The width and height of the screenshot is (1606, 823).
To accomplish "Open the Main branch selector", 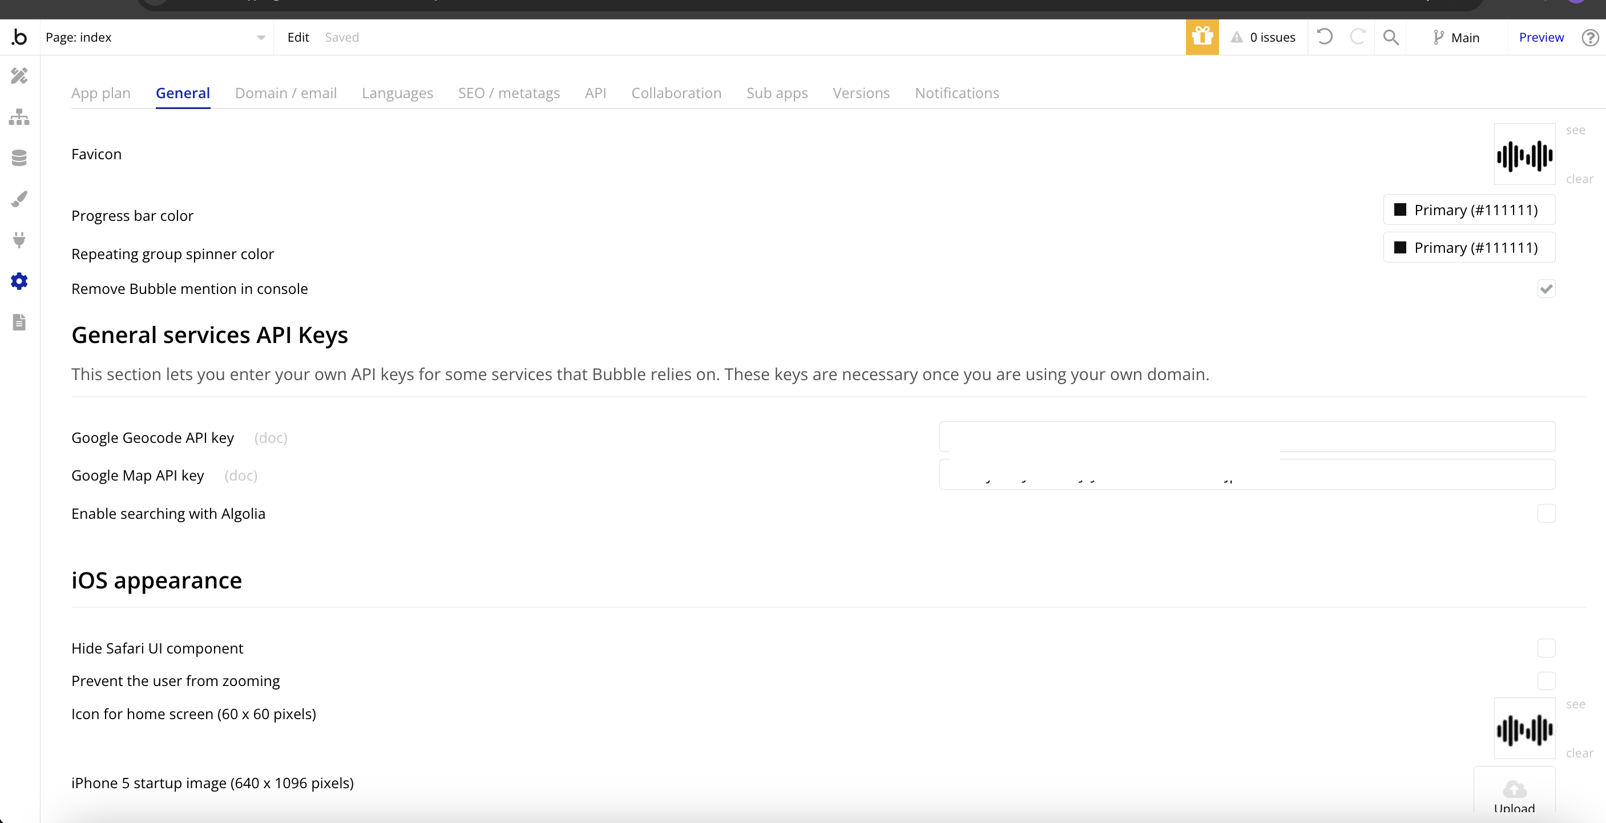I will click(x=1456, y=38).
